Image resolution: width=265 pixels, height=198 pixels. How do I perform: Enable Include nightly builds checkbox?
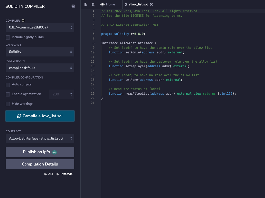click(x=8, y=37)
